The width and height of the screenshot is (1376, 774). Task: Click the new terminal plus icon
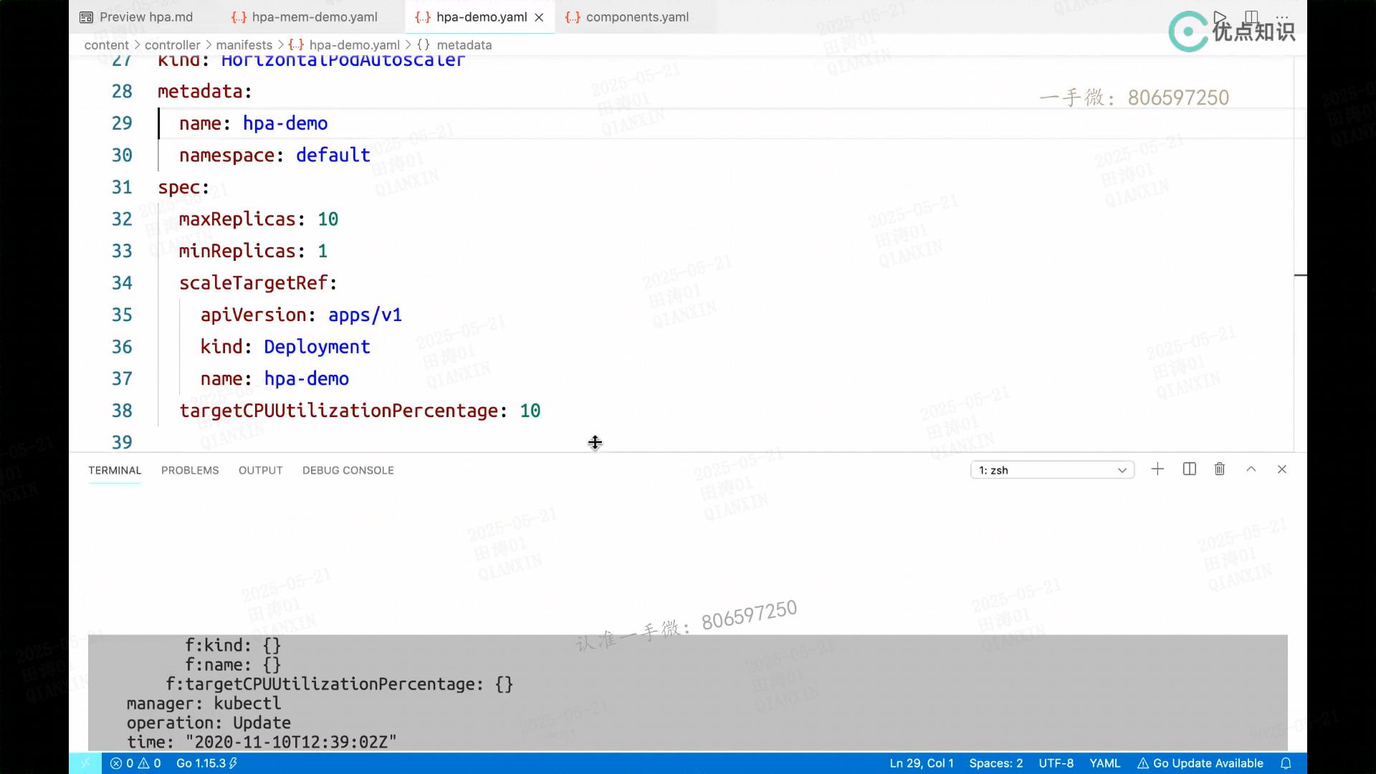point(1157,469)
